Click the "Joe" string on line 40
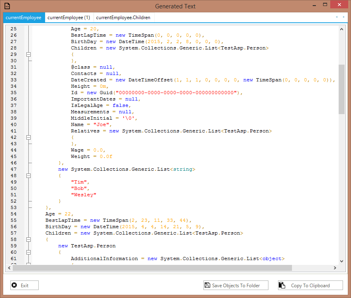This screenshot has height=298, width=351. 101,125
